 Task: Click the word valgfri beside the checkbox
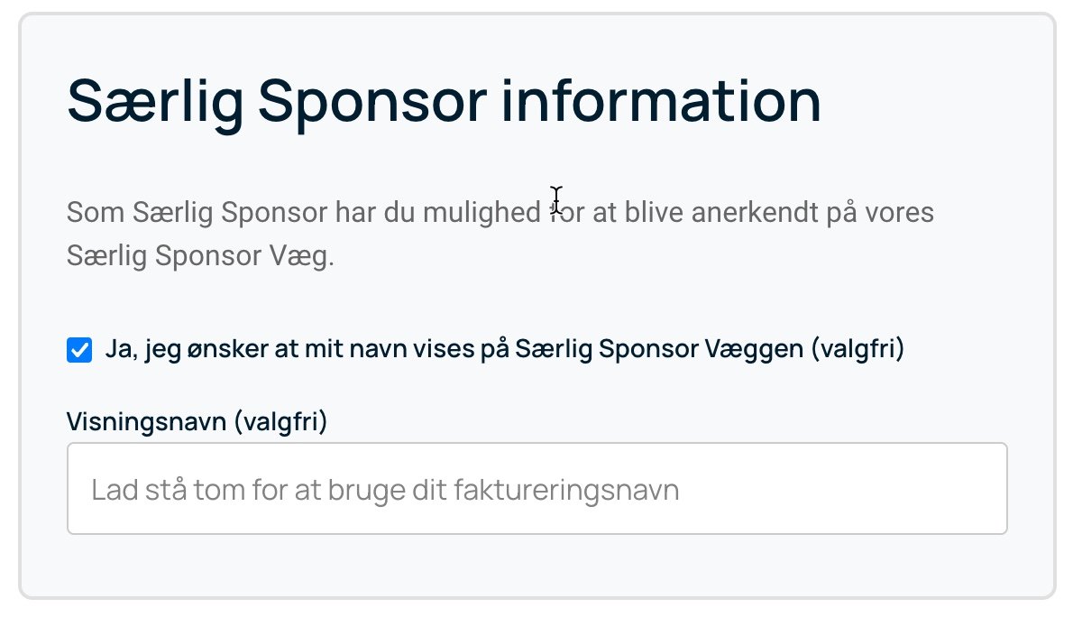858,349
